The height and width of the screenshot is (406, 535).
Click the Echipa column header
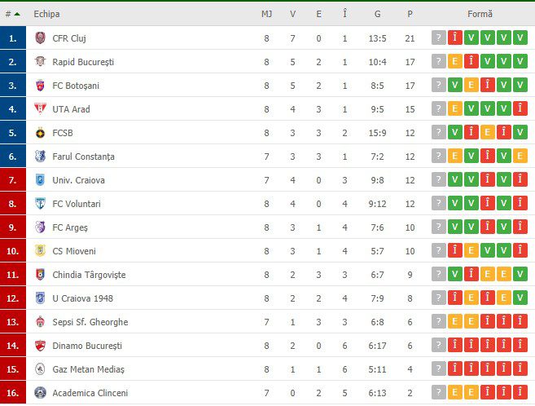coord(46,14)
